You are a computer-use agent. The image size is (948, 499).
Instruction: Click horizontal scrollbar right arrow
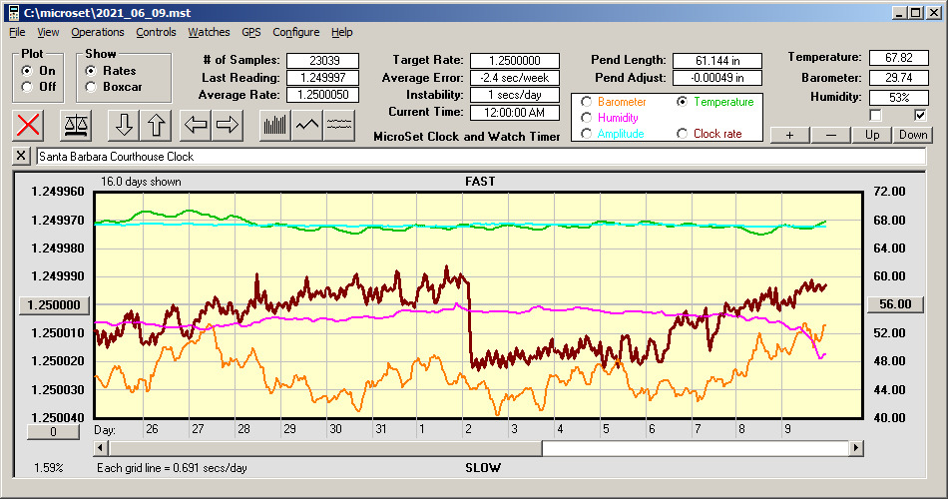(855, 448)
